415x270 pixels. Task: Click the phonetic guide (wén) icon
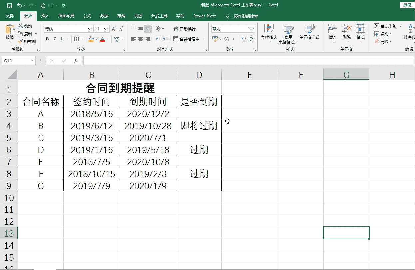point(117,39)
